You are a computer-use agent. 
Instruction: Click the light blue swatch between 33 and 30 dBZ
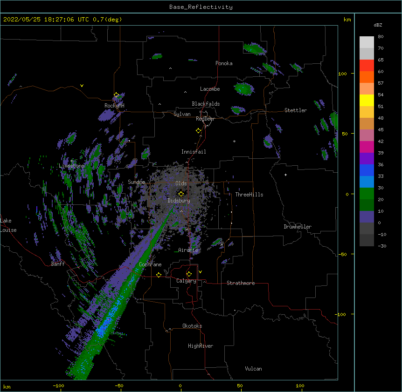367,182
